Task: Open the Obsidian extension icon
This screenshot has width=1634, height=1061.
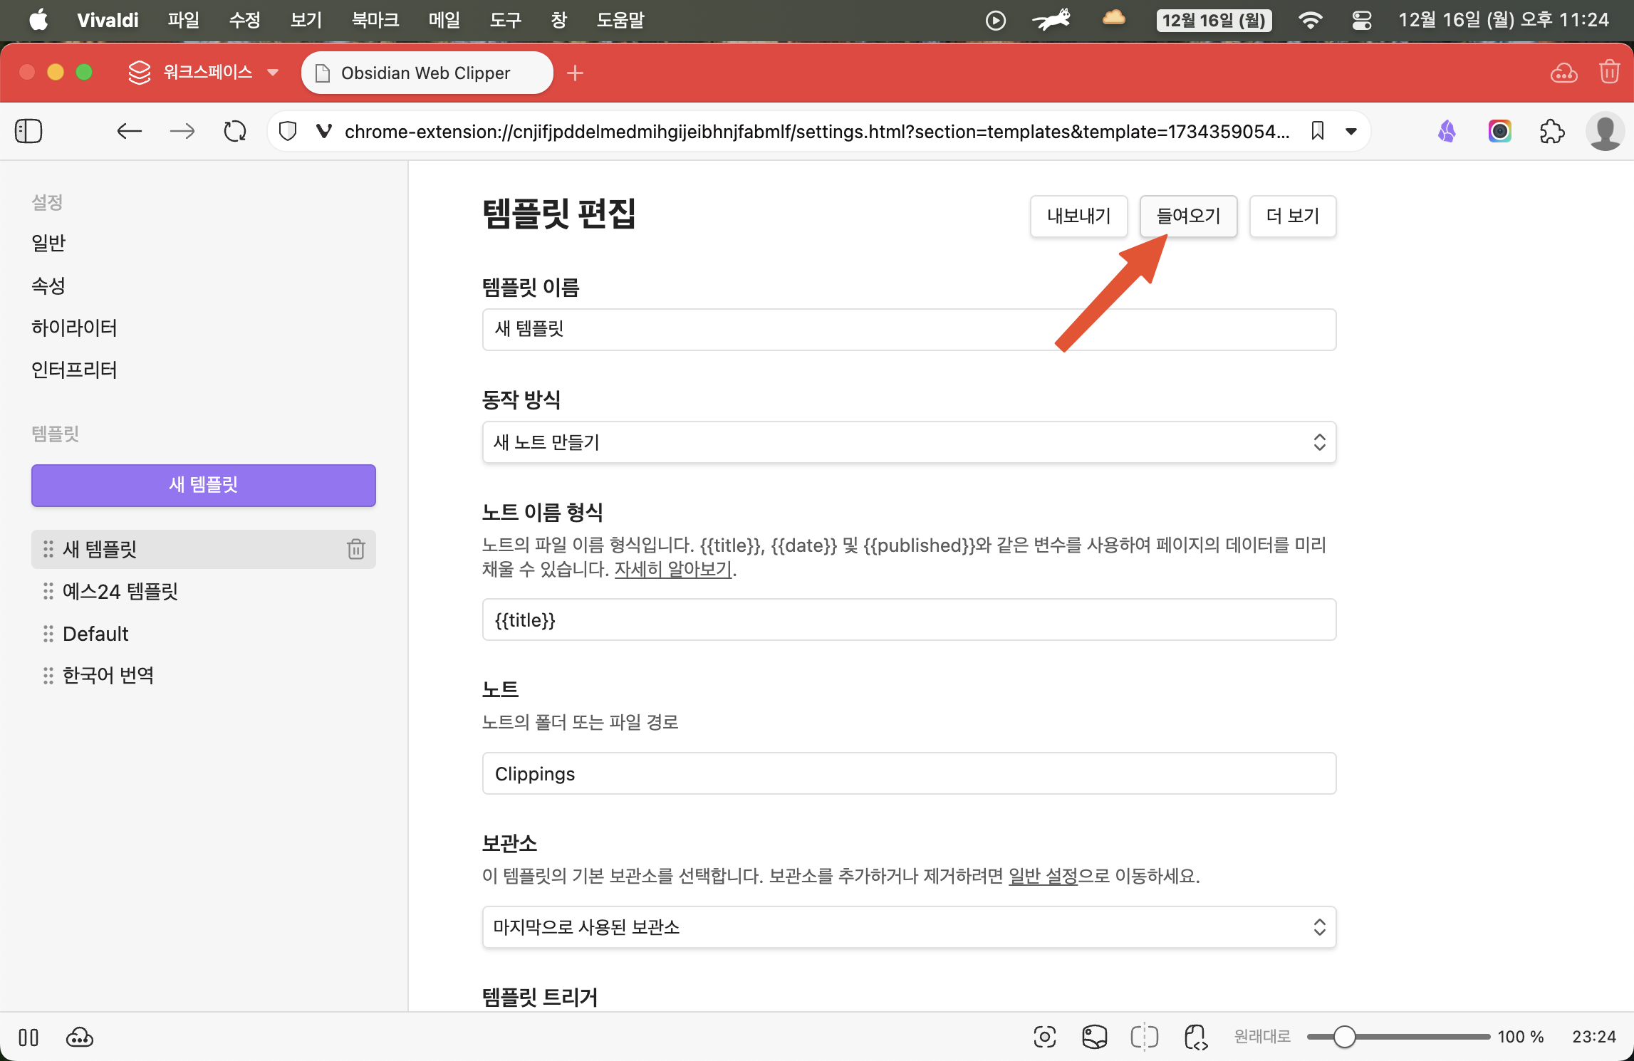Action: click(x=1447, y=131)
